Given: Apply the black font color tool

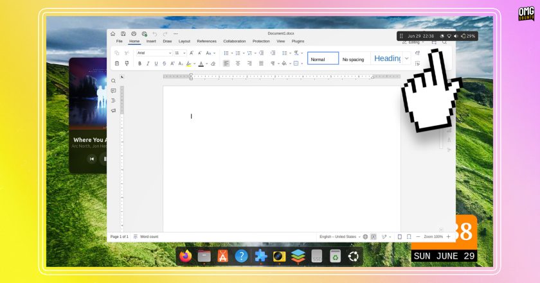Looking at the screenshot, I should [x=201, y=64].
